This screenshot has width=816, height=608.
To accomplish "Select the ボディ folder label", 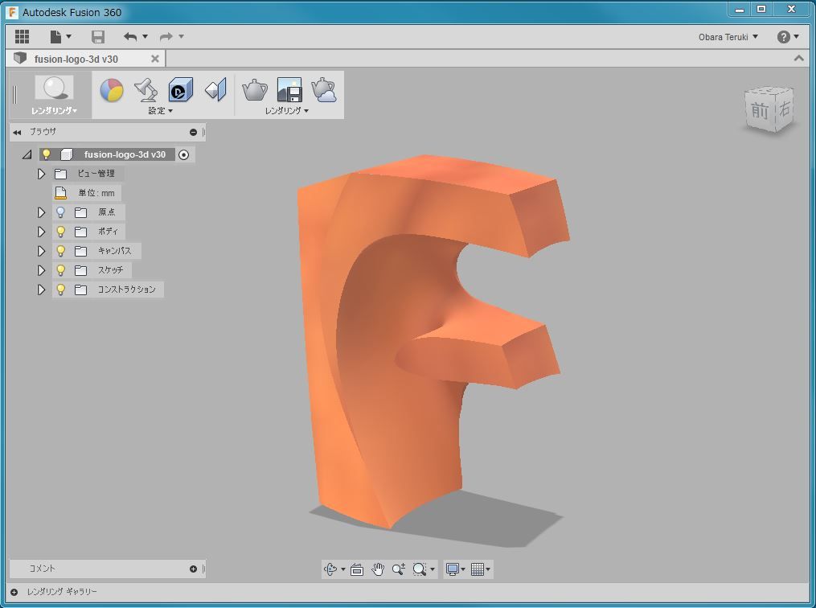I will (109, 232).
